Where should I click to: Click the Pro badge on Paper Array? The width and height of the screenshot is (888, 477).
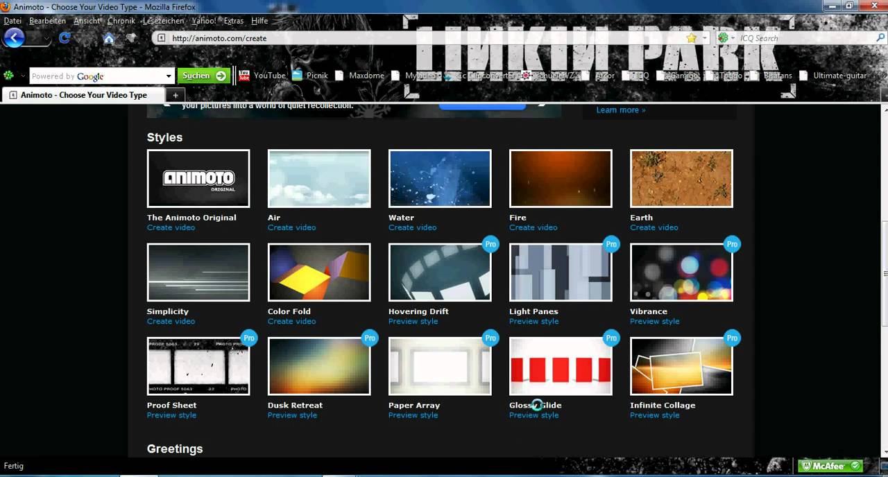coord(490,338)
